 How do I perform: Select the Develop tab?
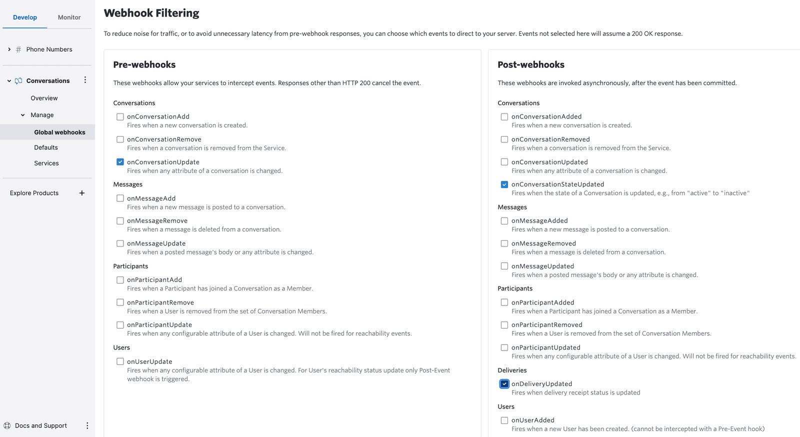[24, 17]
